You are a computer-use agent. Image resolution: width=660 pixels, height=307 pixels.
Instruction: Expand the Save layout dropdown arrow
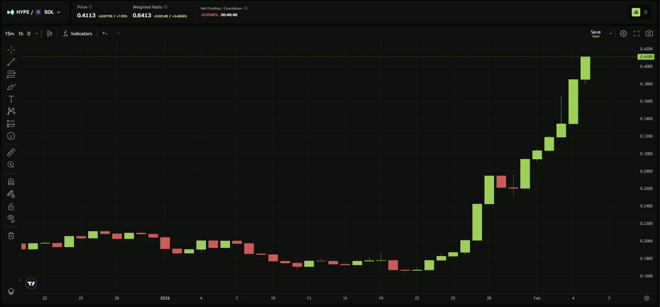(x=610, y=34)
